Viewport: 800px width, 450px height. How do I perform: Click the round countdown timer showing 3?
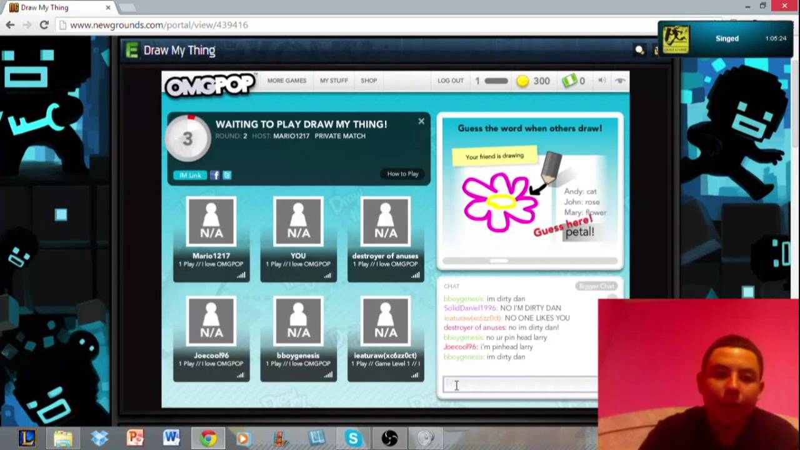[x=187, y=139]
